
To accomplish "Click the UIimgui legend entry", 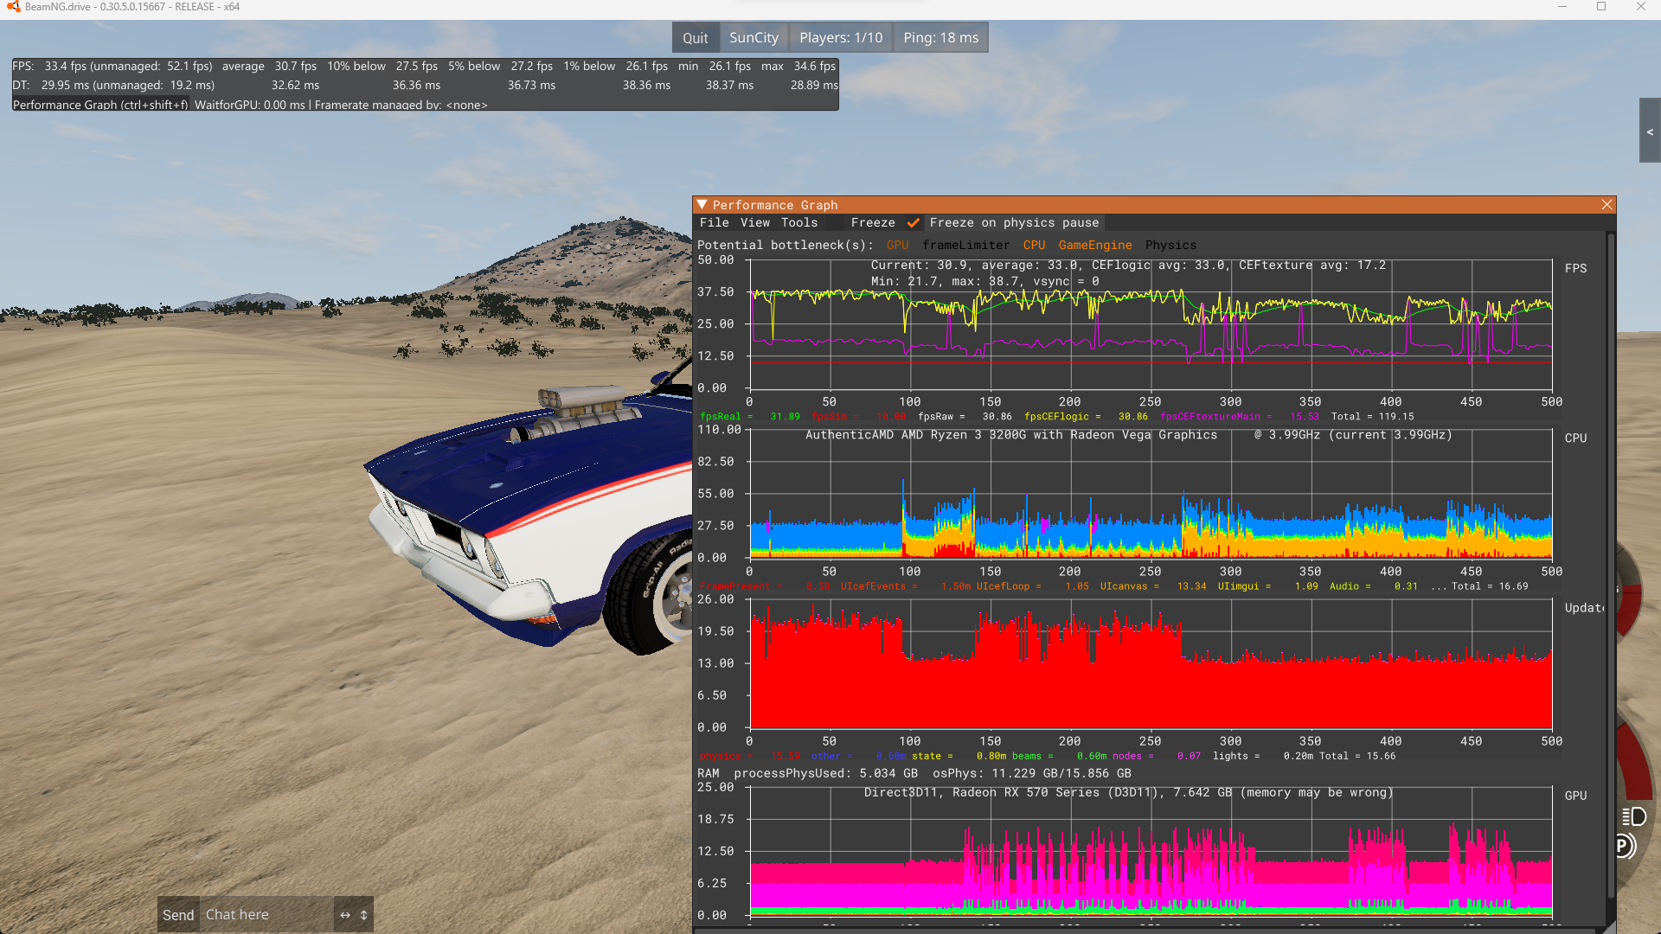I will tap(1267, 586).
